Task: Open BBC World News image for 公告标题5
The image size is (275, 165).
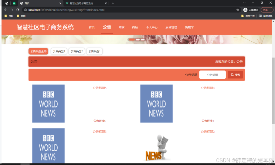Action: click(48, 104)
